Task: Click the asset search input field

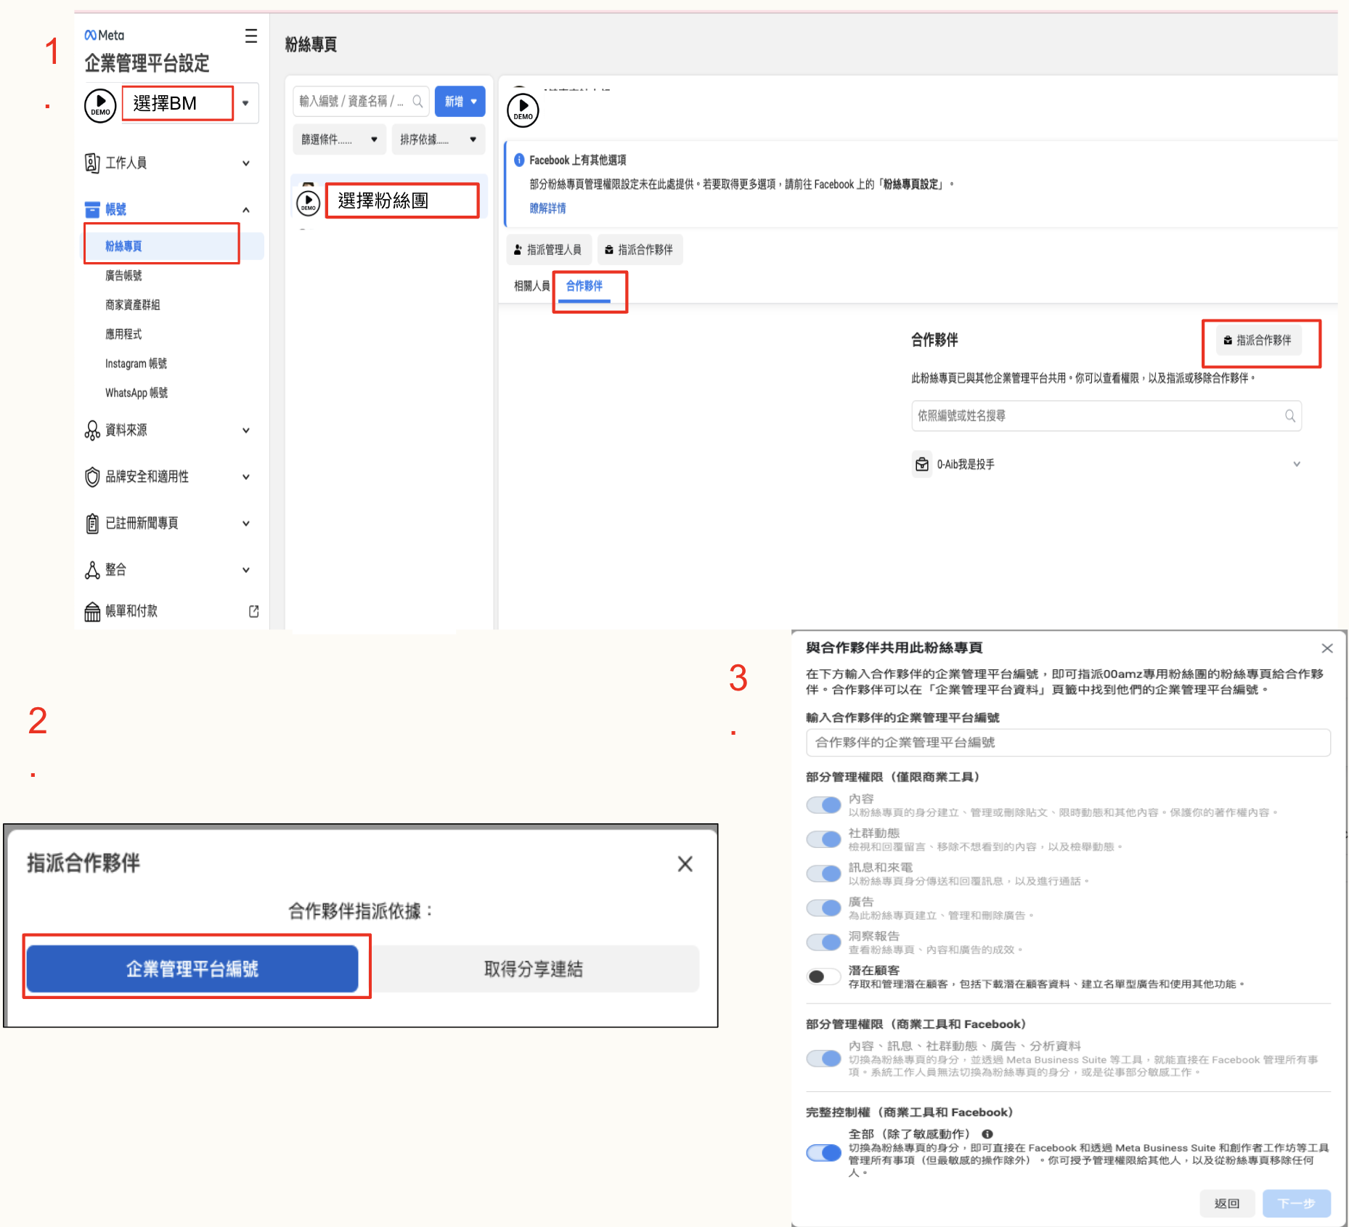Action: coord(361,101)
